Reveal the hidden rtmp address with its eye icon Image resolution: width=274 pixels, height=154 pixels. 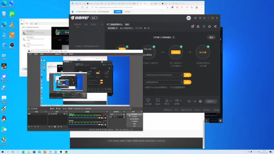pos(182,75)
